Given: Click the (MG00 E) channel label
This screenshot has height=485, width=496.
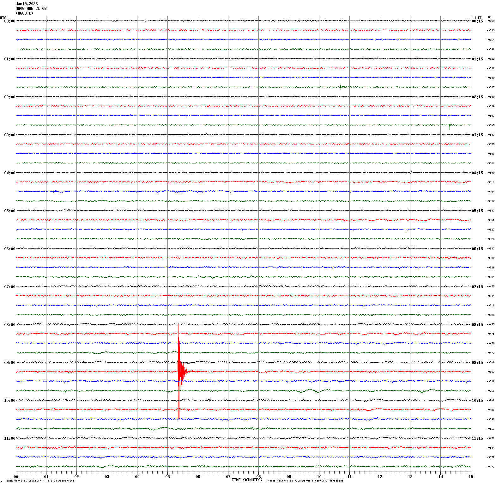Looking at the screenshot, I should [24, 13].
